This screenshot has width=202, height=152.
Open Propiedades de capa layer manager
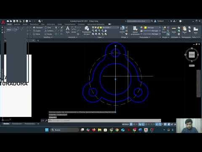[x=87, y=30]
